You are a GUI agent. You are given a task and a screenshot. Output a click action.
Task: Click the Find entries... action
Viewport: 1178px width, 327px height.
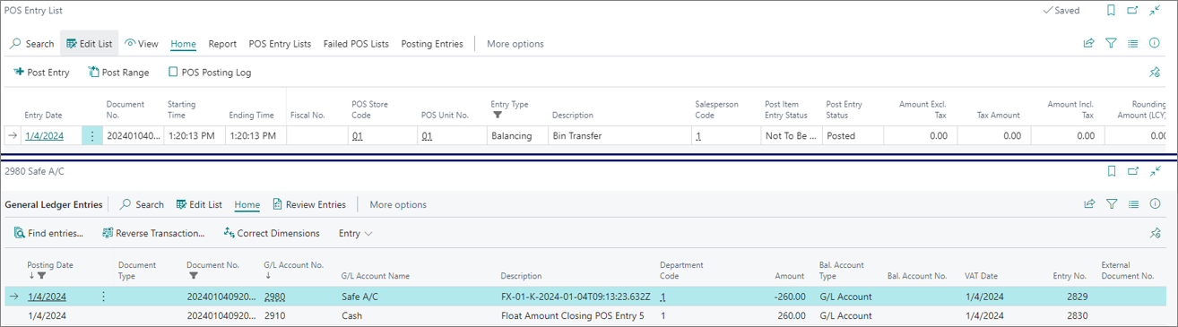coord(48,233)
